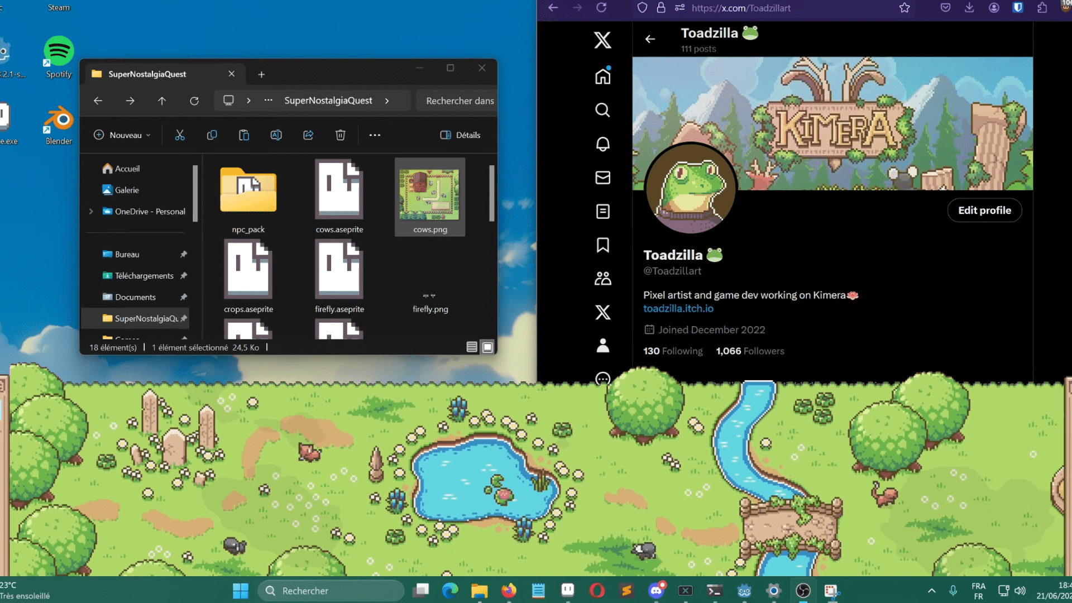Toggle the Détails pane in Explorer
This screenshot has width=1072, height=603.
(461, 135)
